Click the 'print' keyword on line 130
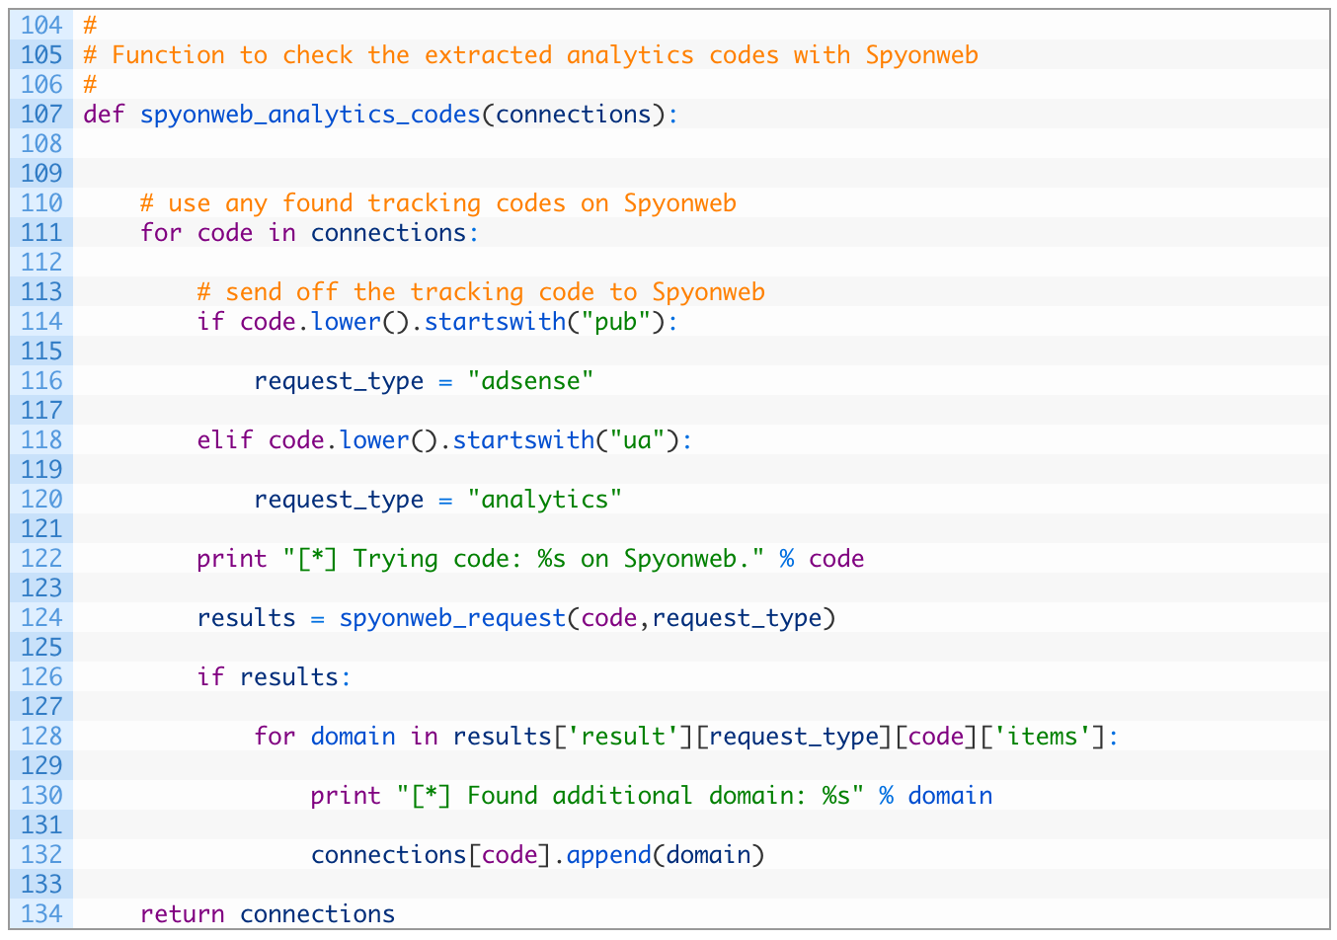 (x=346, y=796)
